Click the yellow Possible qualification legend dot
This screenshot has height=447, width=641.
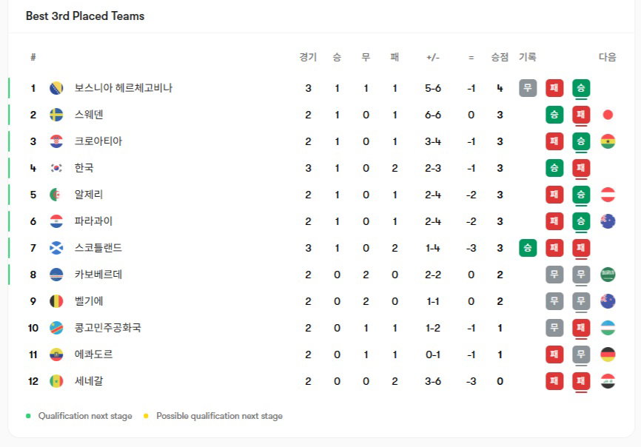(146, 416)
